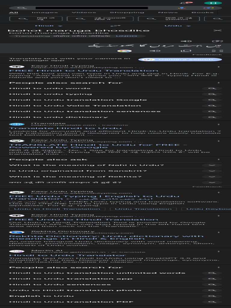Viewport: 231px width, 308px height.
Task: Clear the translation input text
Action: 217,30
